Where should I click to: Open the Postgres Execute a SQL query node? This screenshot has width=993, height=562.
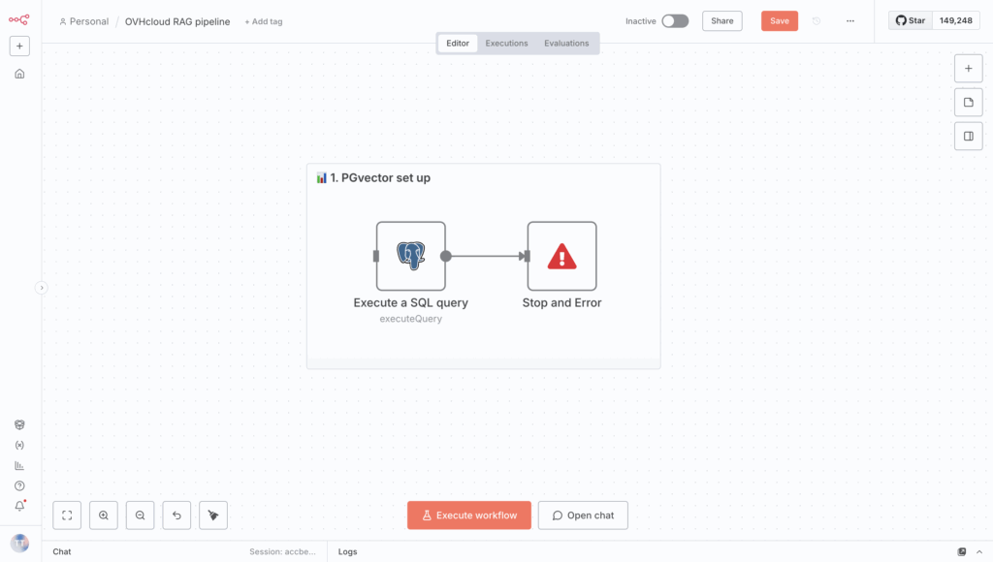coord(410,256)
